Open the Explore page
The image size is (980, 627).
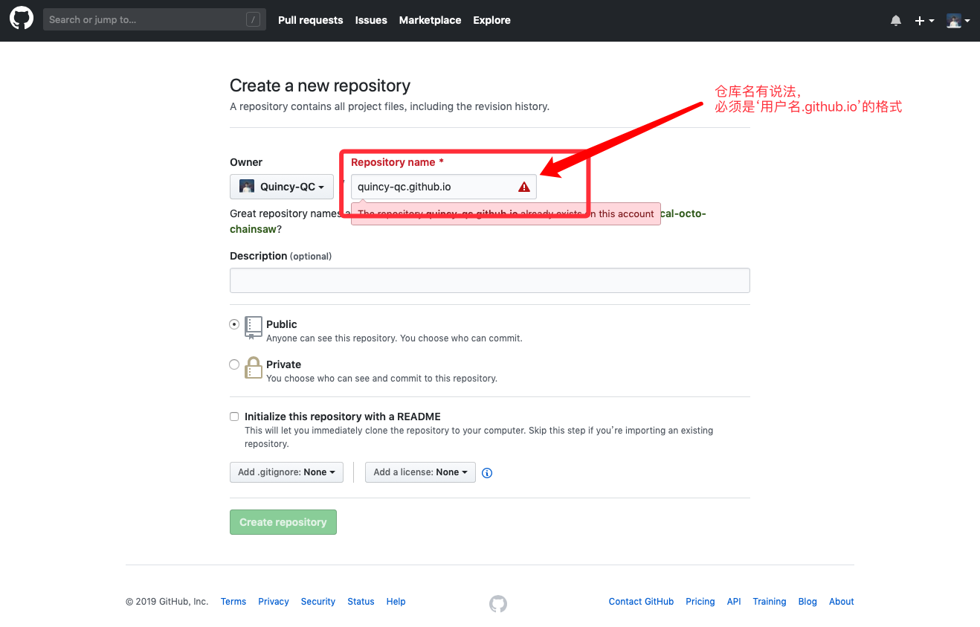[491, 20]
